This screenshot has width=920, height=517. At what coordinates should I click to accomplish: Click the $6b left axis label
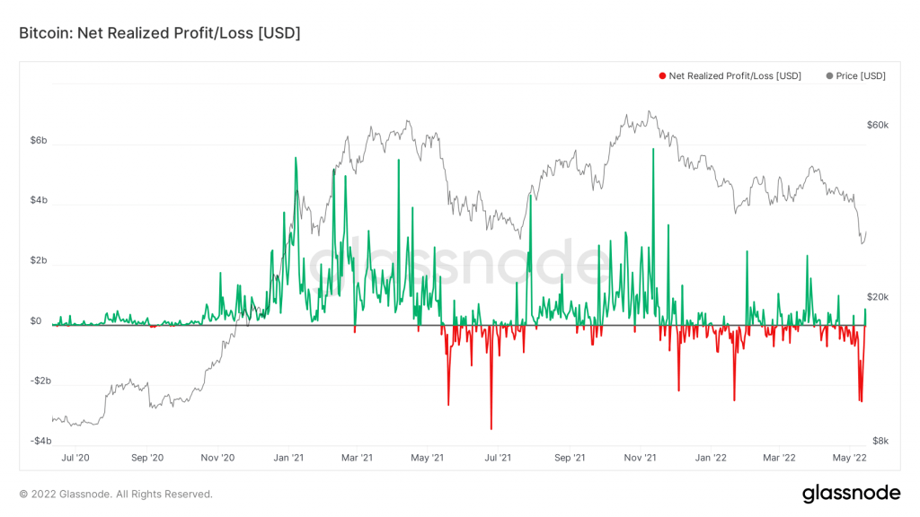[40, 141]
